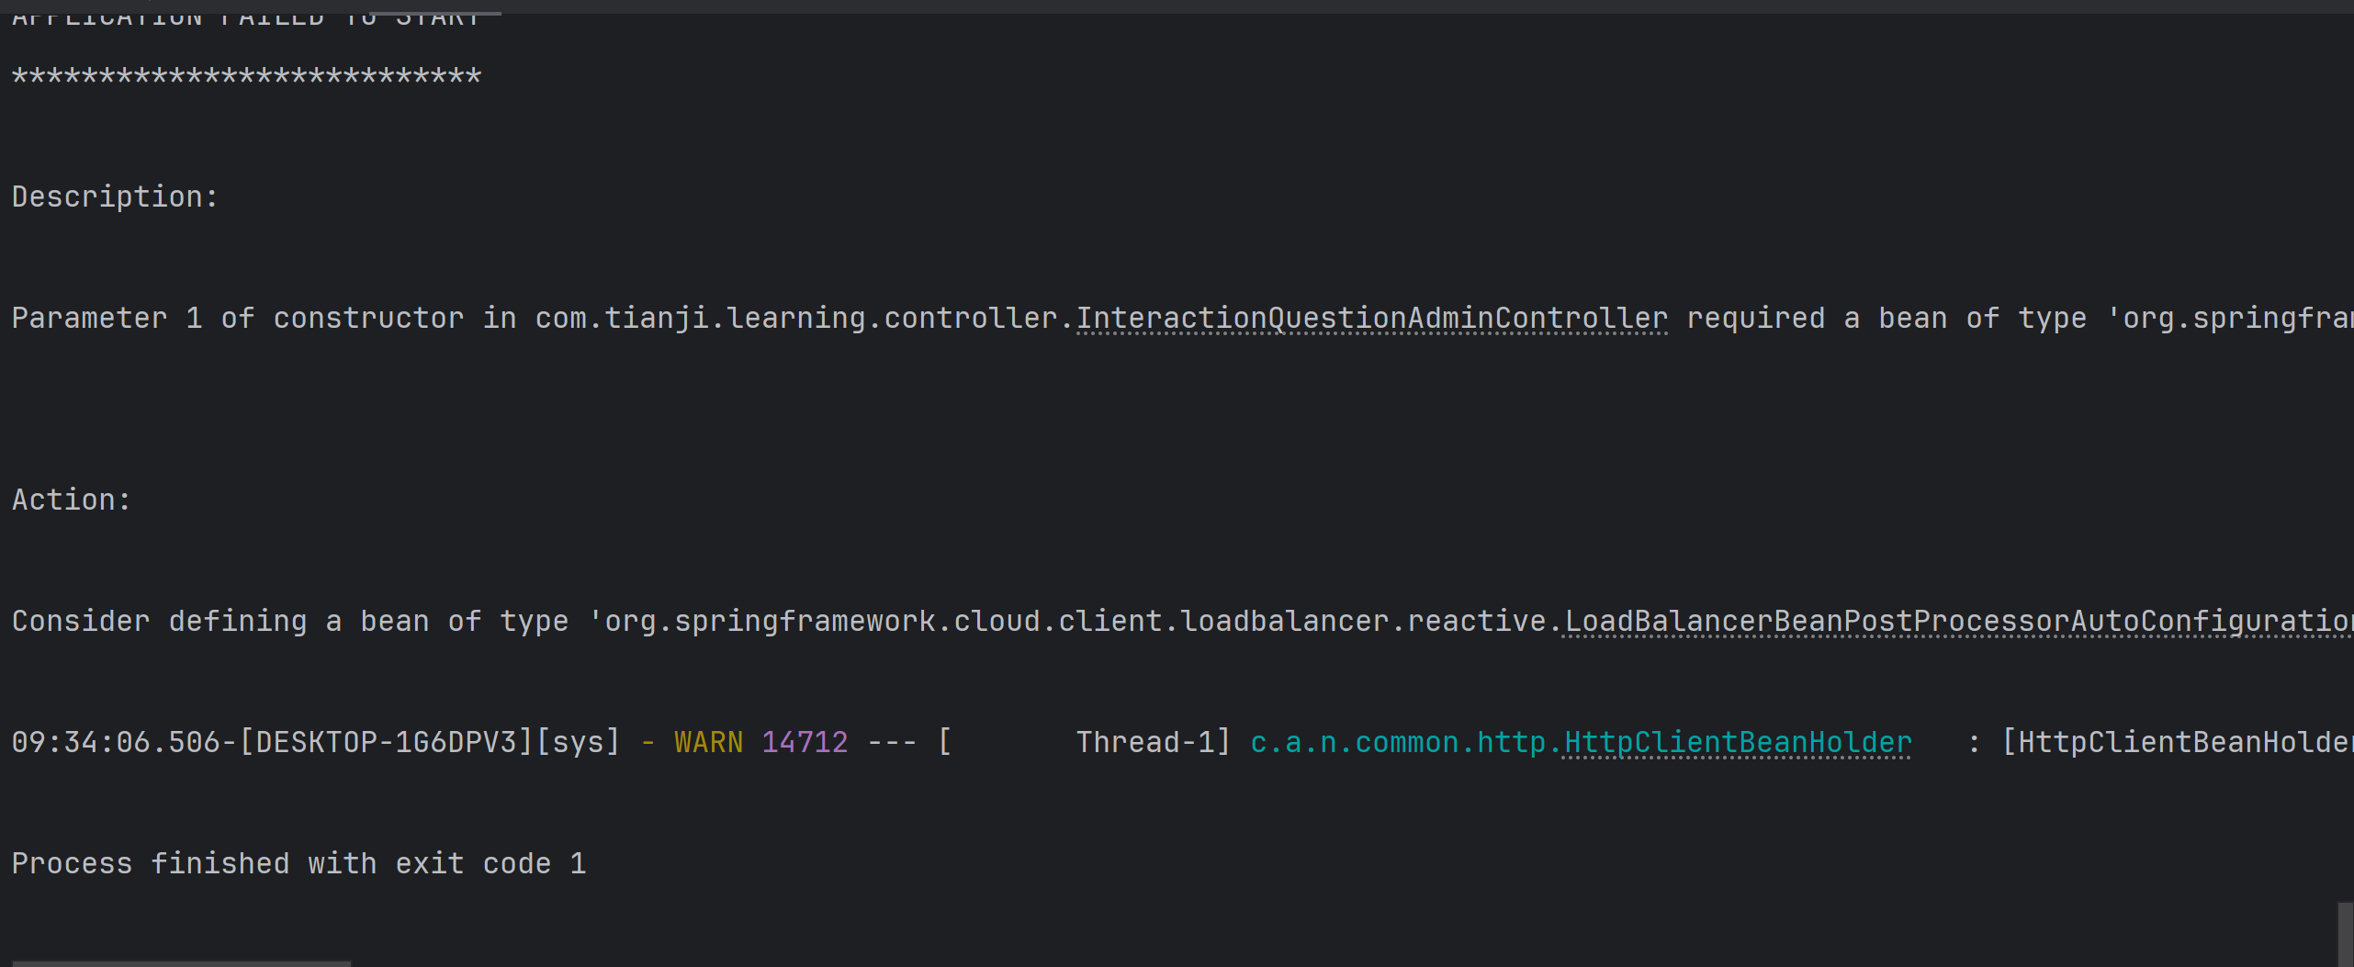Open the InteractionQuestionAdminController class link
The width and height of the screenshot is (2354, 967).
[1371, 318]
